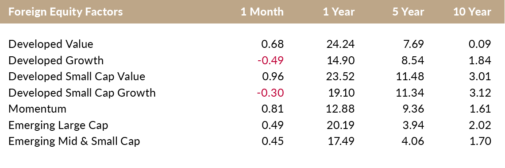
Task: Click Emerging Mid & Small Cap label
Action: (x=74, y=141)
